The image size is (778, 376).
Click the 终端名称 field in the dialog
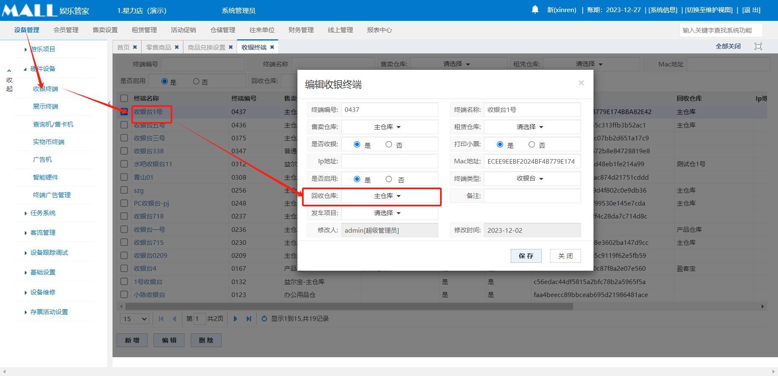(532, 110)
